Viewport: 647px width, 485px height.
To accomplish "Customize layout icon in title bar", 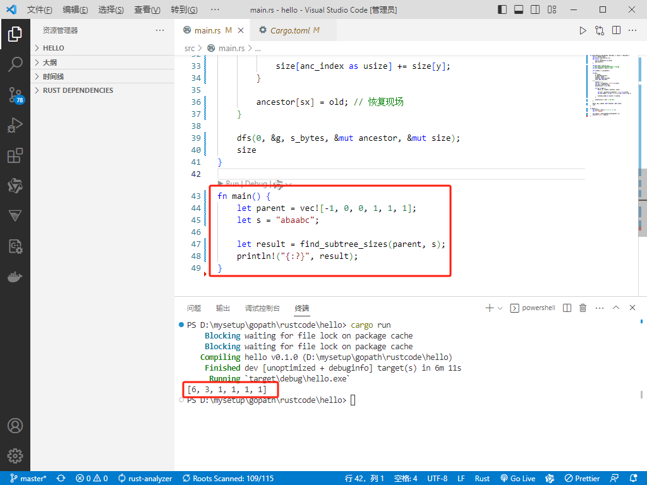I will point(552,9).
